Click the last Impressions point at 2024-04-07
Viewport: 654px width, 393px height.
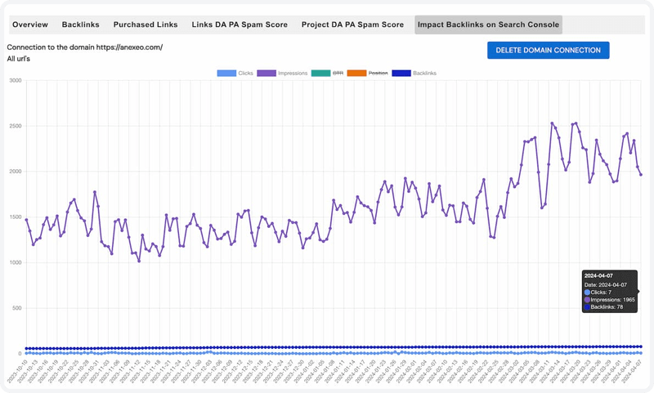pos(641,175)
